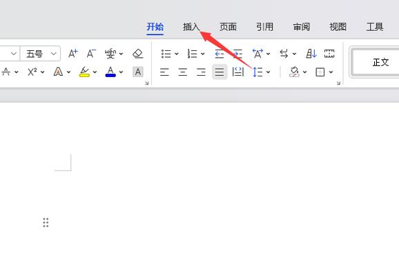The width and height of the screenshot is (399, 263).
Task: Expand the bullet list dropdown arrow
Action: tap(176, 54)
